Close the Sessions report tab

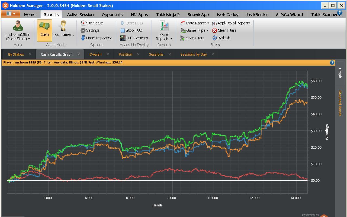point(170,54)
